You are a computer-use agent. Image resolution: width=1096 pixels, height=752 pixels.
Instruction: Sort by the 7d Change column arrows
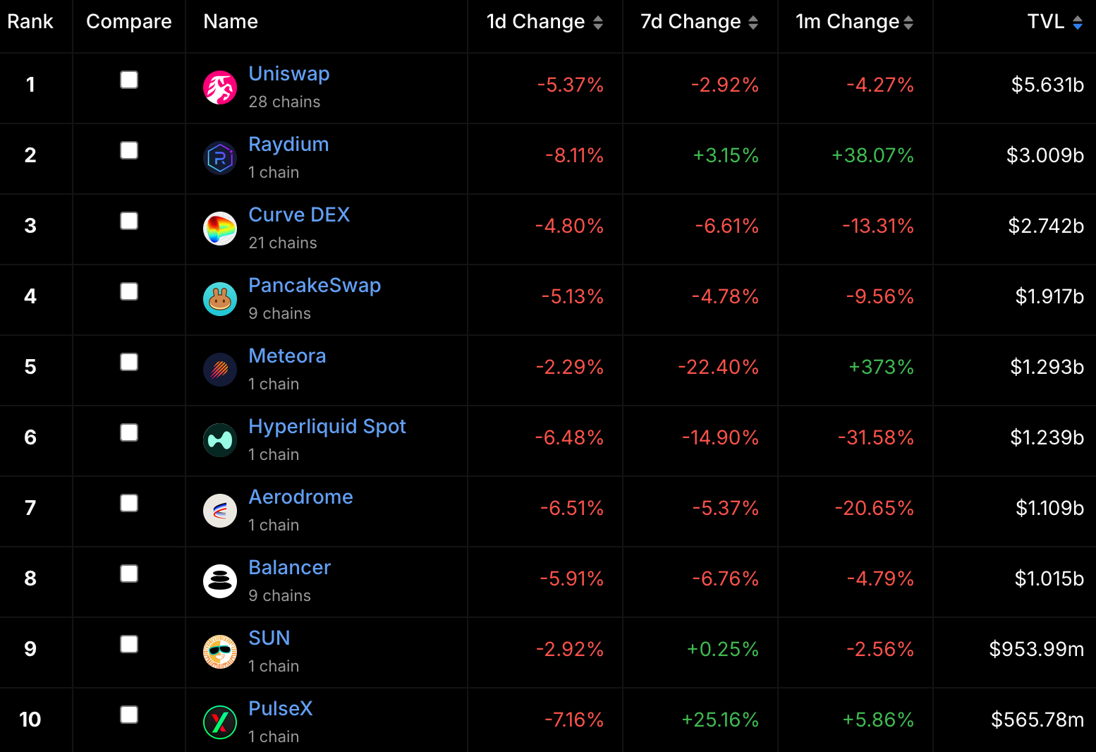pyautogui.click(x=753, y=23)
